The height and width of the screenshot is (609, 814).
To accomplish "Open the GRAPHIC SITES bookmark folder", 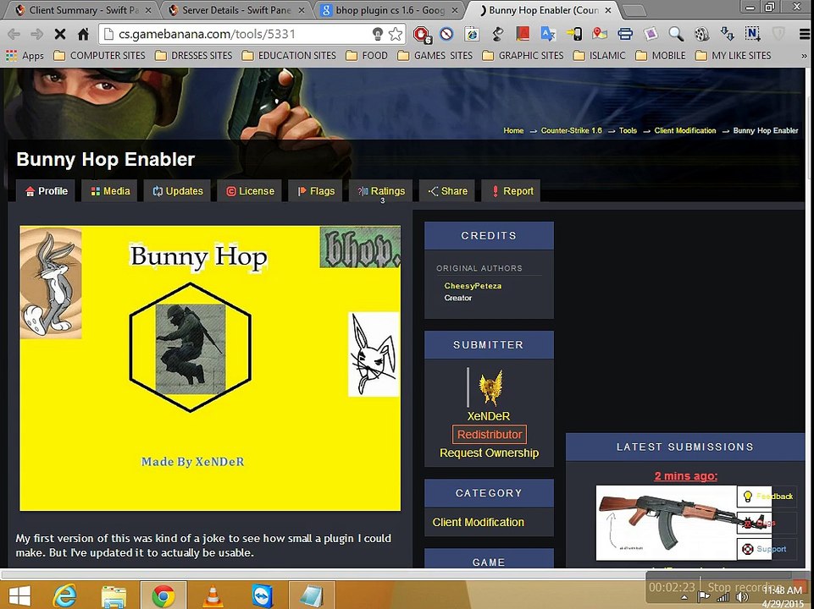I will 523,56.
